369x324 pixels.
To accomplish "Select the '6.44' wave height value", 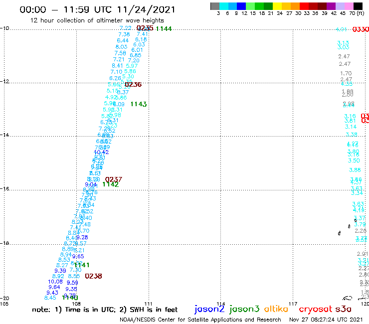I will pos(123,40).
